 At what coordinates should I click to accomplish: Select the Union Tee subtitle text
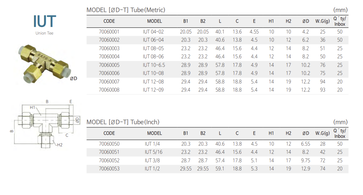pyautogui.click(x=45, y=33)
